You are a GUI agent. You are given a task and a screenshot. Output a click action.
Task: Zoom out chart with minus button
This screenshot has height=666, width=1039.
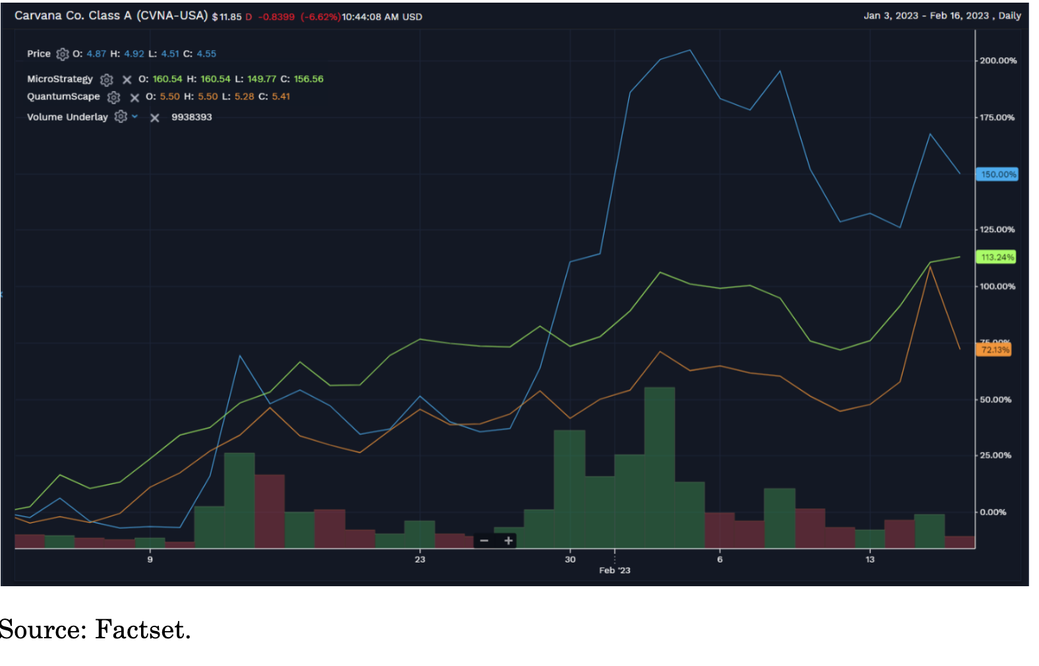tap(484, 541)
